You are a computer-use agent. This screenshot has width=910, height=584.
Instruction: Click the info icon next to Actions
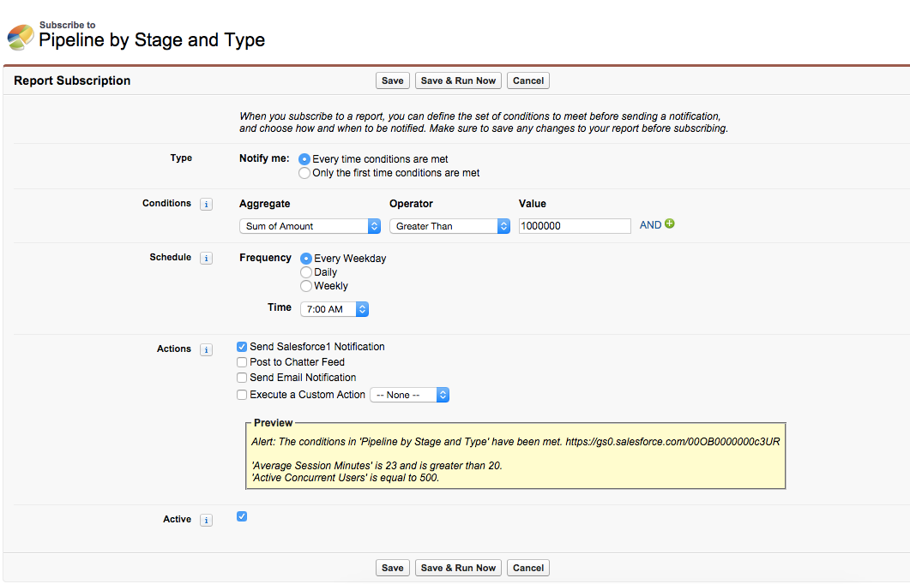pos(206,350)
